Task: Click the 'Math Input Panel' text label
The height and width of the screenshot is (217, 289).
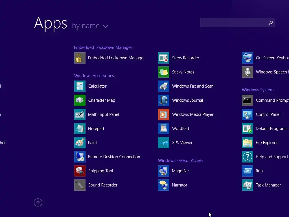Action: tap(104, 114)
